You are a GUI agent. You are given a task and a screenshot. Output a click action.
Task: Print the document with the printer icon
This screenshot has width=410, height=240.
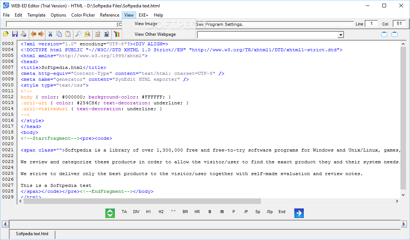(24, 34)
